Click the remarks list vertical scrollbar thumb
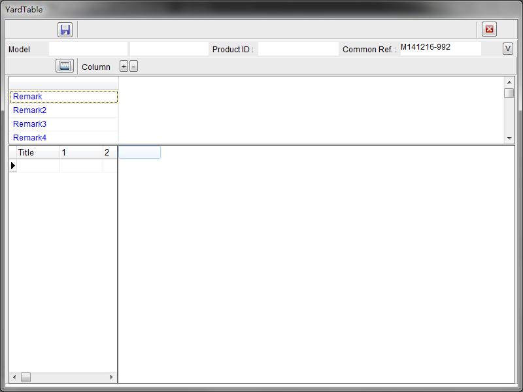Viewport: 523px width, 392px height. pos(509,93)
